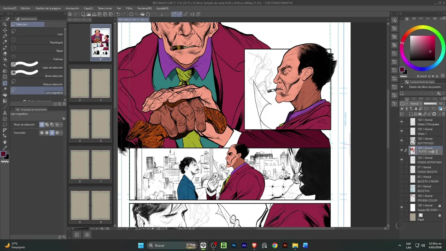Screen dimensions: 446x251
Task: Click the layer opacity slider
Action: point(430,104)
